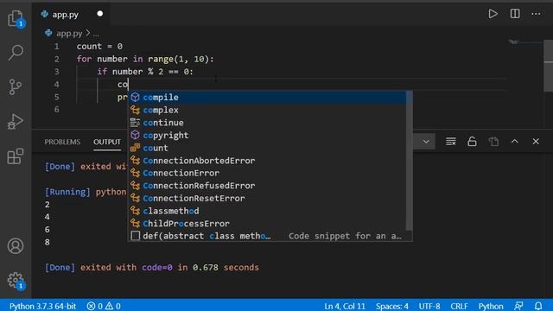Image resolution: width=553 pixels, height=311 pixels.
Task: Click 'exited with code=0' output line
Action: pos(152,267)
